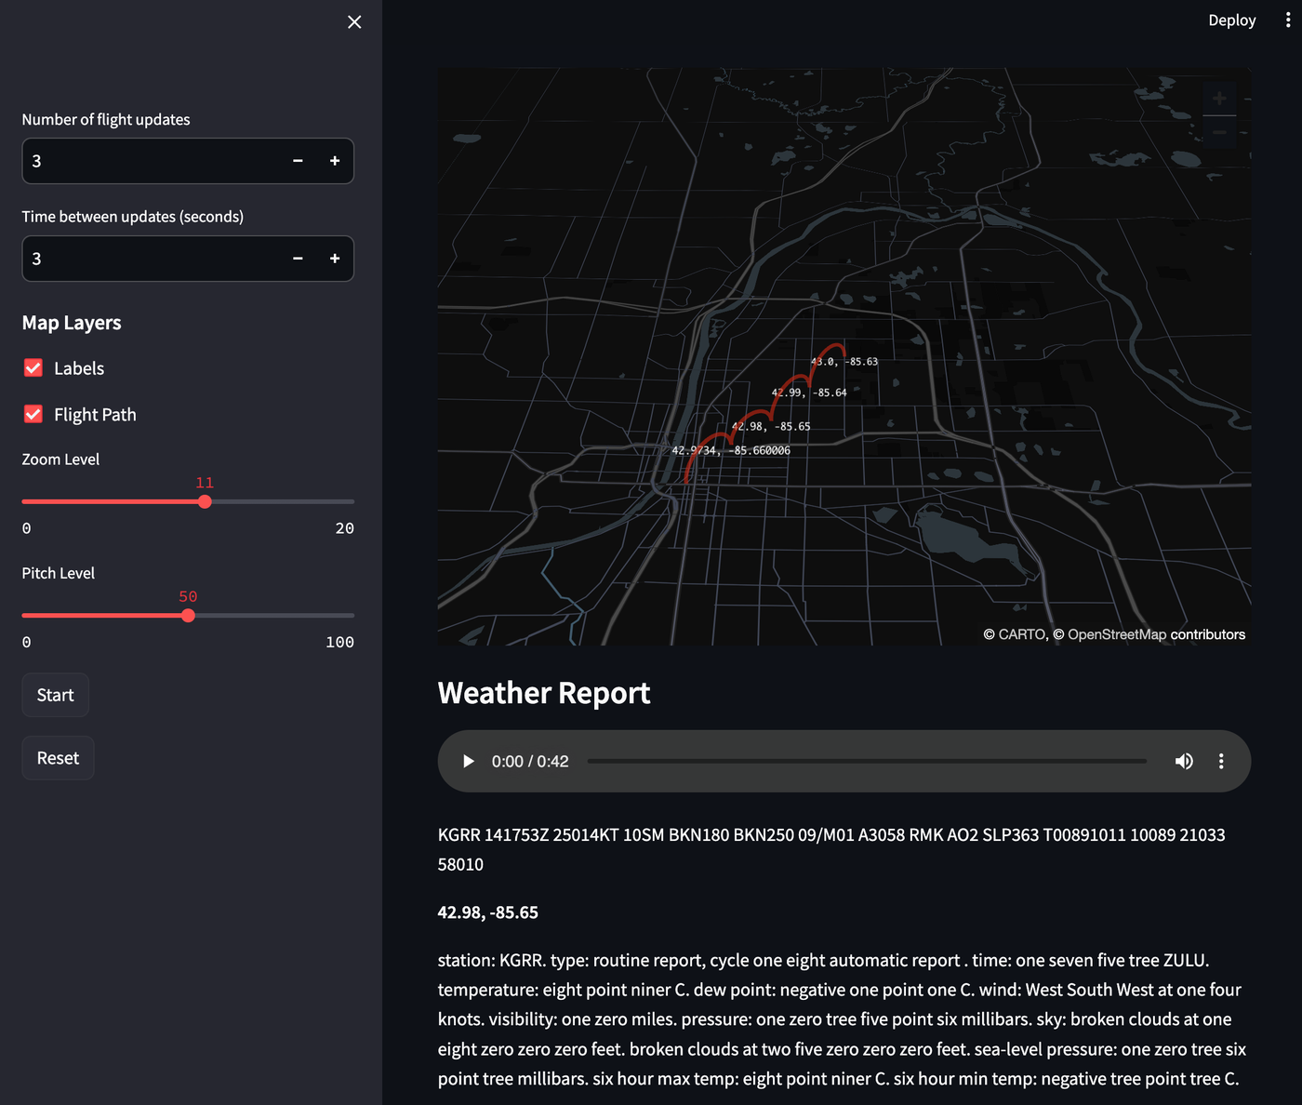Play the Weather Report audio
Viewport: 1302px width, 1105px height.
tap(468, 761)
